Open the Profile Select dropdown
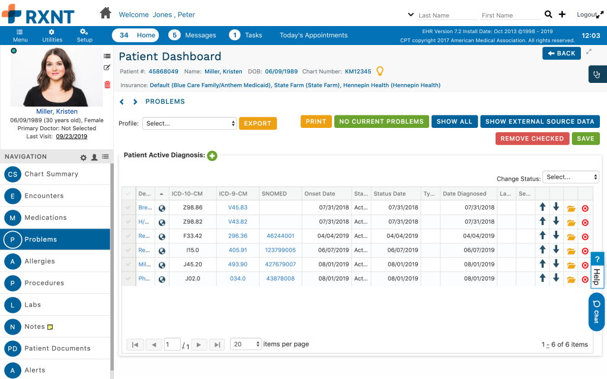 coord(189,123)
